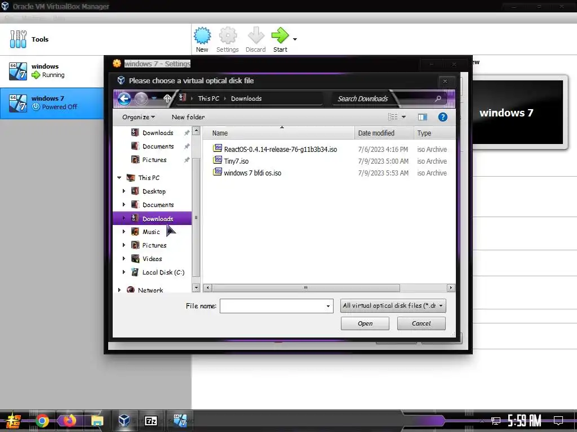Open the file type filter dropdown
This screenshot has width=577, height=432.
pos(393,305)
